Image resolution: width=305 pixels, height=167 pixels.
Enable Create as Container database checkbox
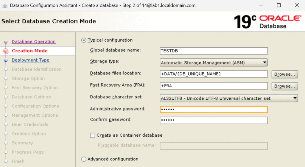point(93,135)
